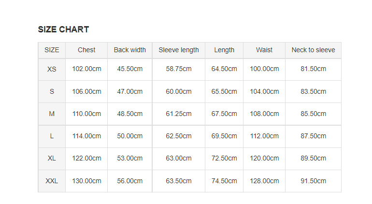372x204 pixels.
Task: Click the Length column header
Action: (x=224, y=50)
